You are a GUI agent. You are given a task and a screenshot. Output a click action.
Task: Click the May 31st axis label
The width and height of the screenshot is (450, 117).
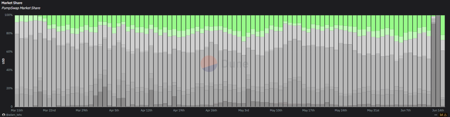pos(373,110)
